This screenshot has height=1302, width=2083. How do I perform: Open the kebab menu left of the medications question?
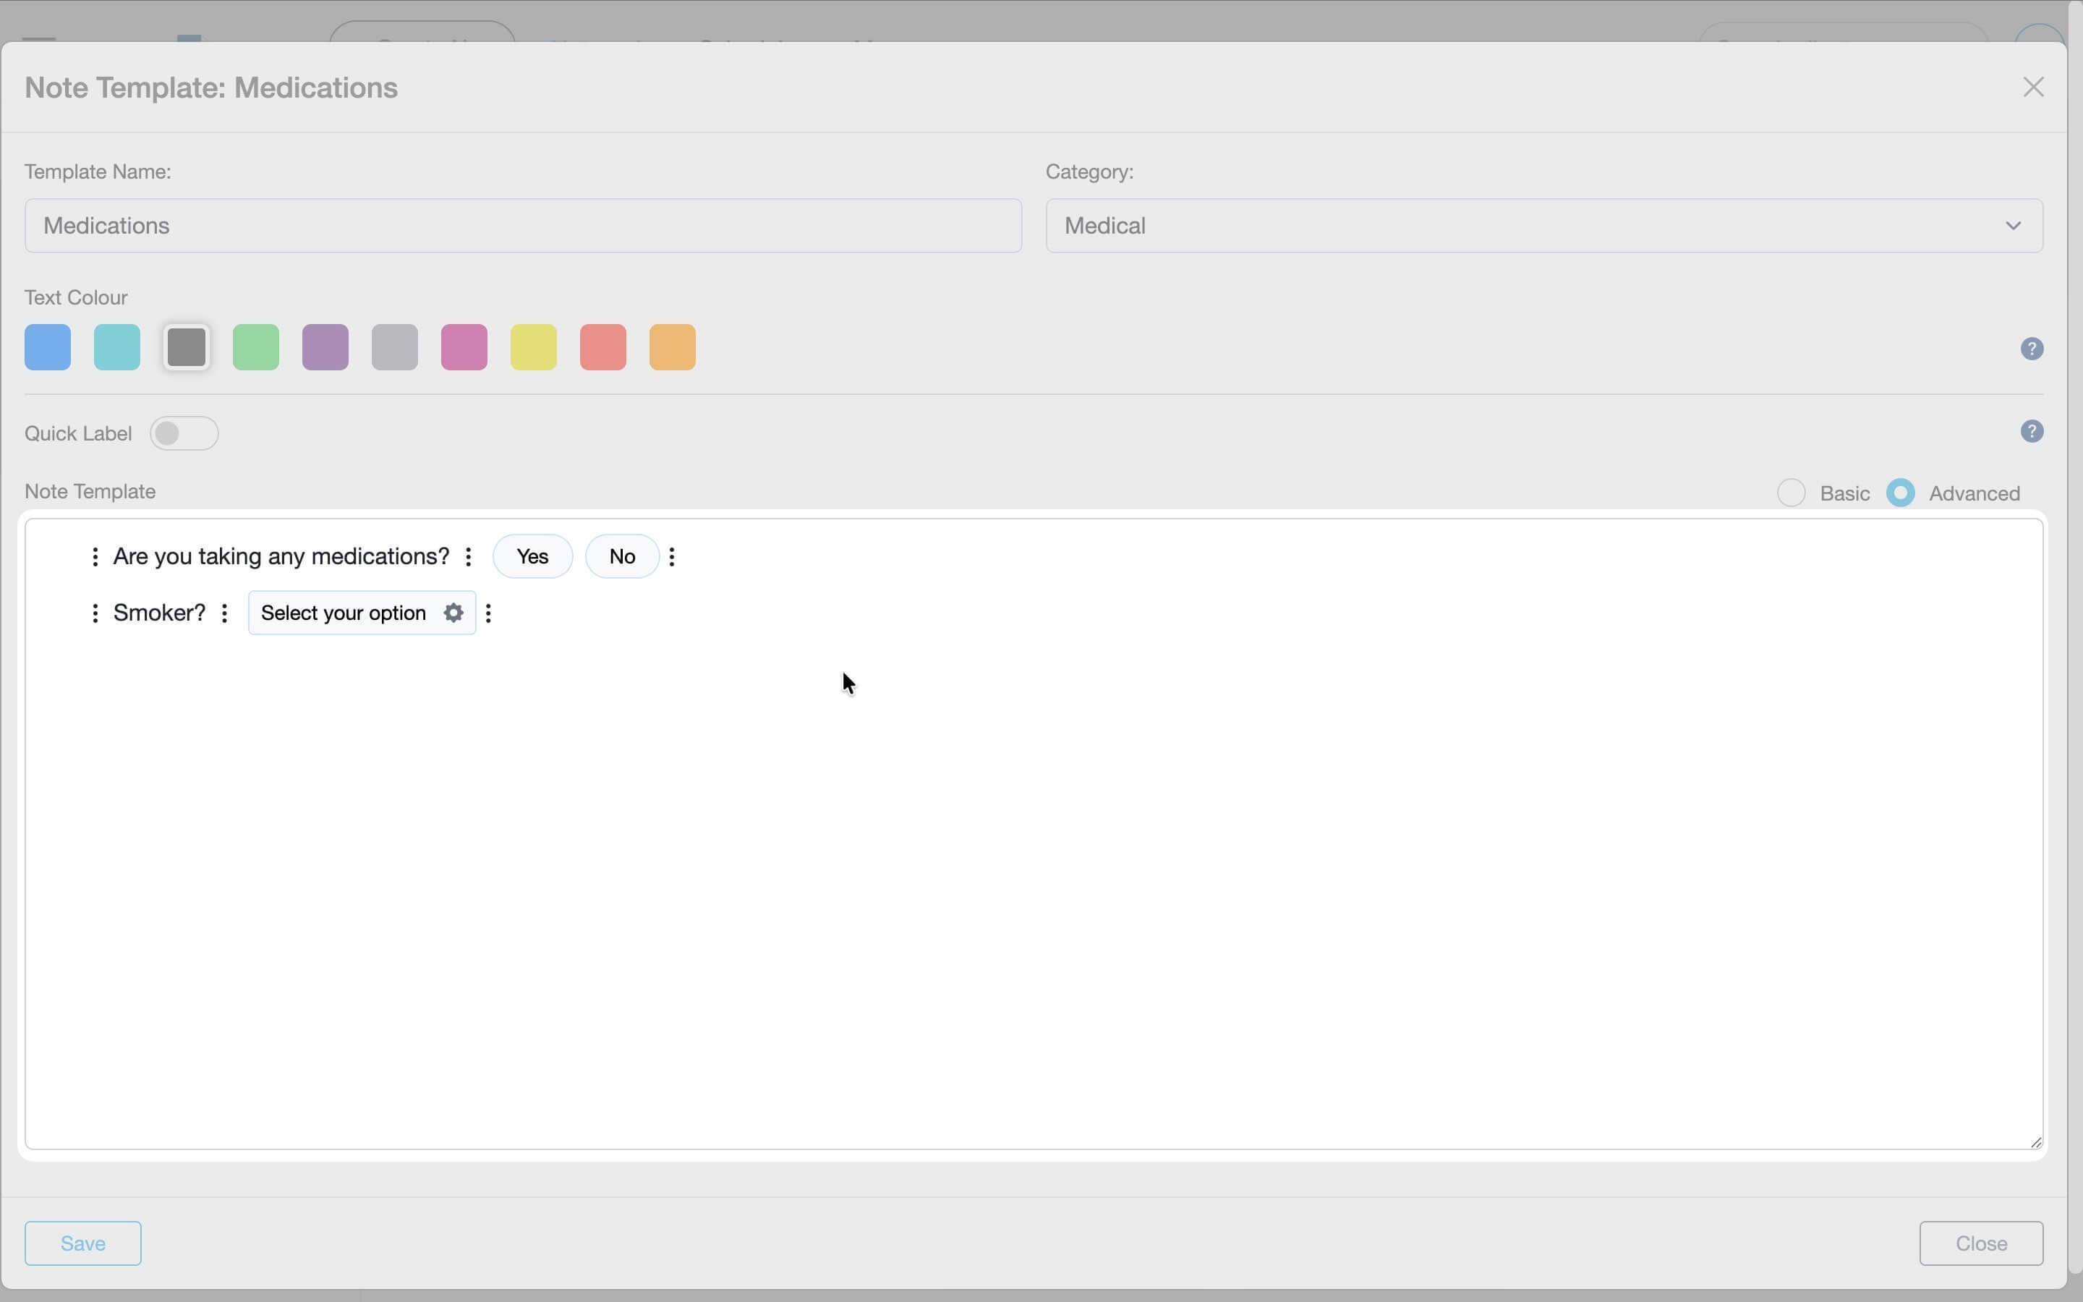pos(95,556)
